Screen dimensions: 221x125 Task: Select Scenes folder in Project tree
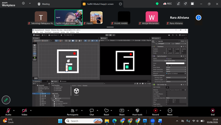[59, 98]
